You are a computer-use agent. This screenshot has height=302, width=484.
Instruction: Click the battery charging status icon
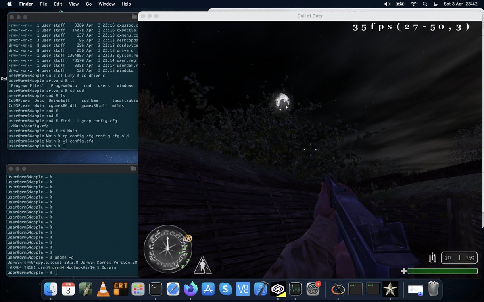point(400,4)
